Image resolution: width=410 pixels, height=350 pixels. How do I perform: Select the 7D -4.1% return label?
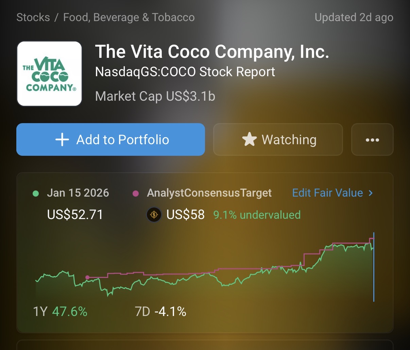pos(160,312)
